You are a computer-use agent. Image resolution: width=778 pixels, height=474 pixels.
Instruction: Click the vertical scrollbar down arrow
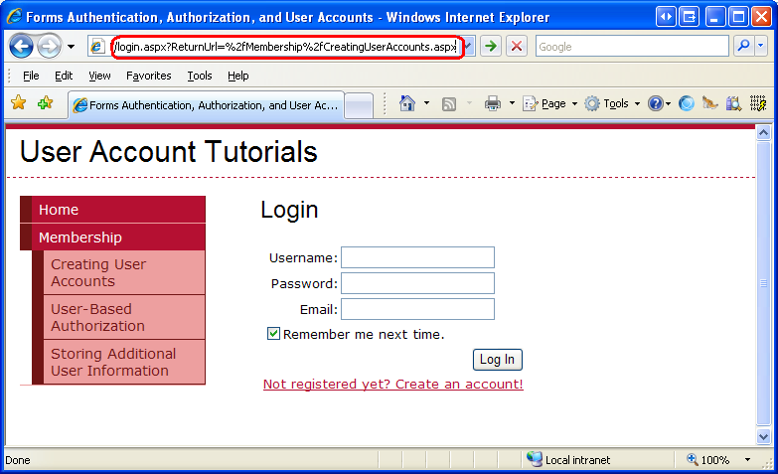[x=763, y=436]
